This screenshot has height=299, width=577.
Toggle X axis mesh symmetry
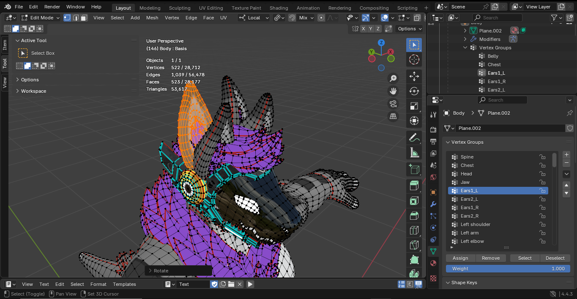tap(363, 29)
